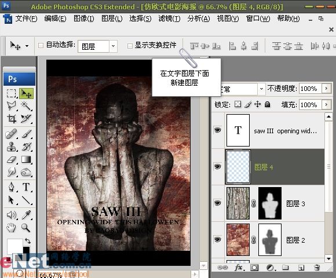Screen dimensions: 336x278
Task: Open the 编辑(E) menu
Action: [x=55, y=19]
